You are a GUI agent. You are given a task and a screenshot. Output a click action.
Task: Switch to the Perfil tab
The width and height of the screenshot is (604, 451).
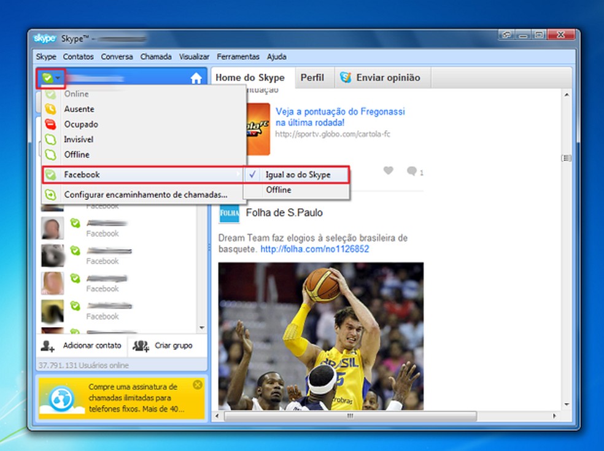(x=312, y=78)
